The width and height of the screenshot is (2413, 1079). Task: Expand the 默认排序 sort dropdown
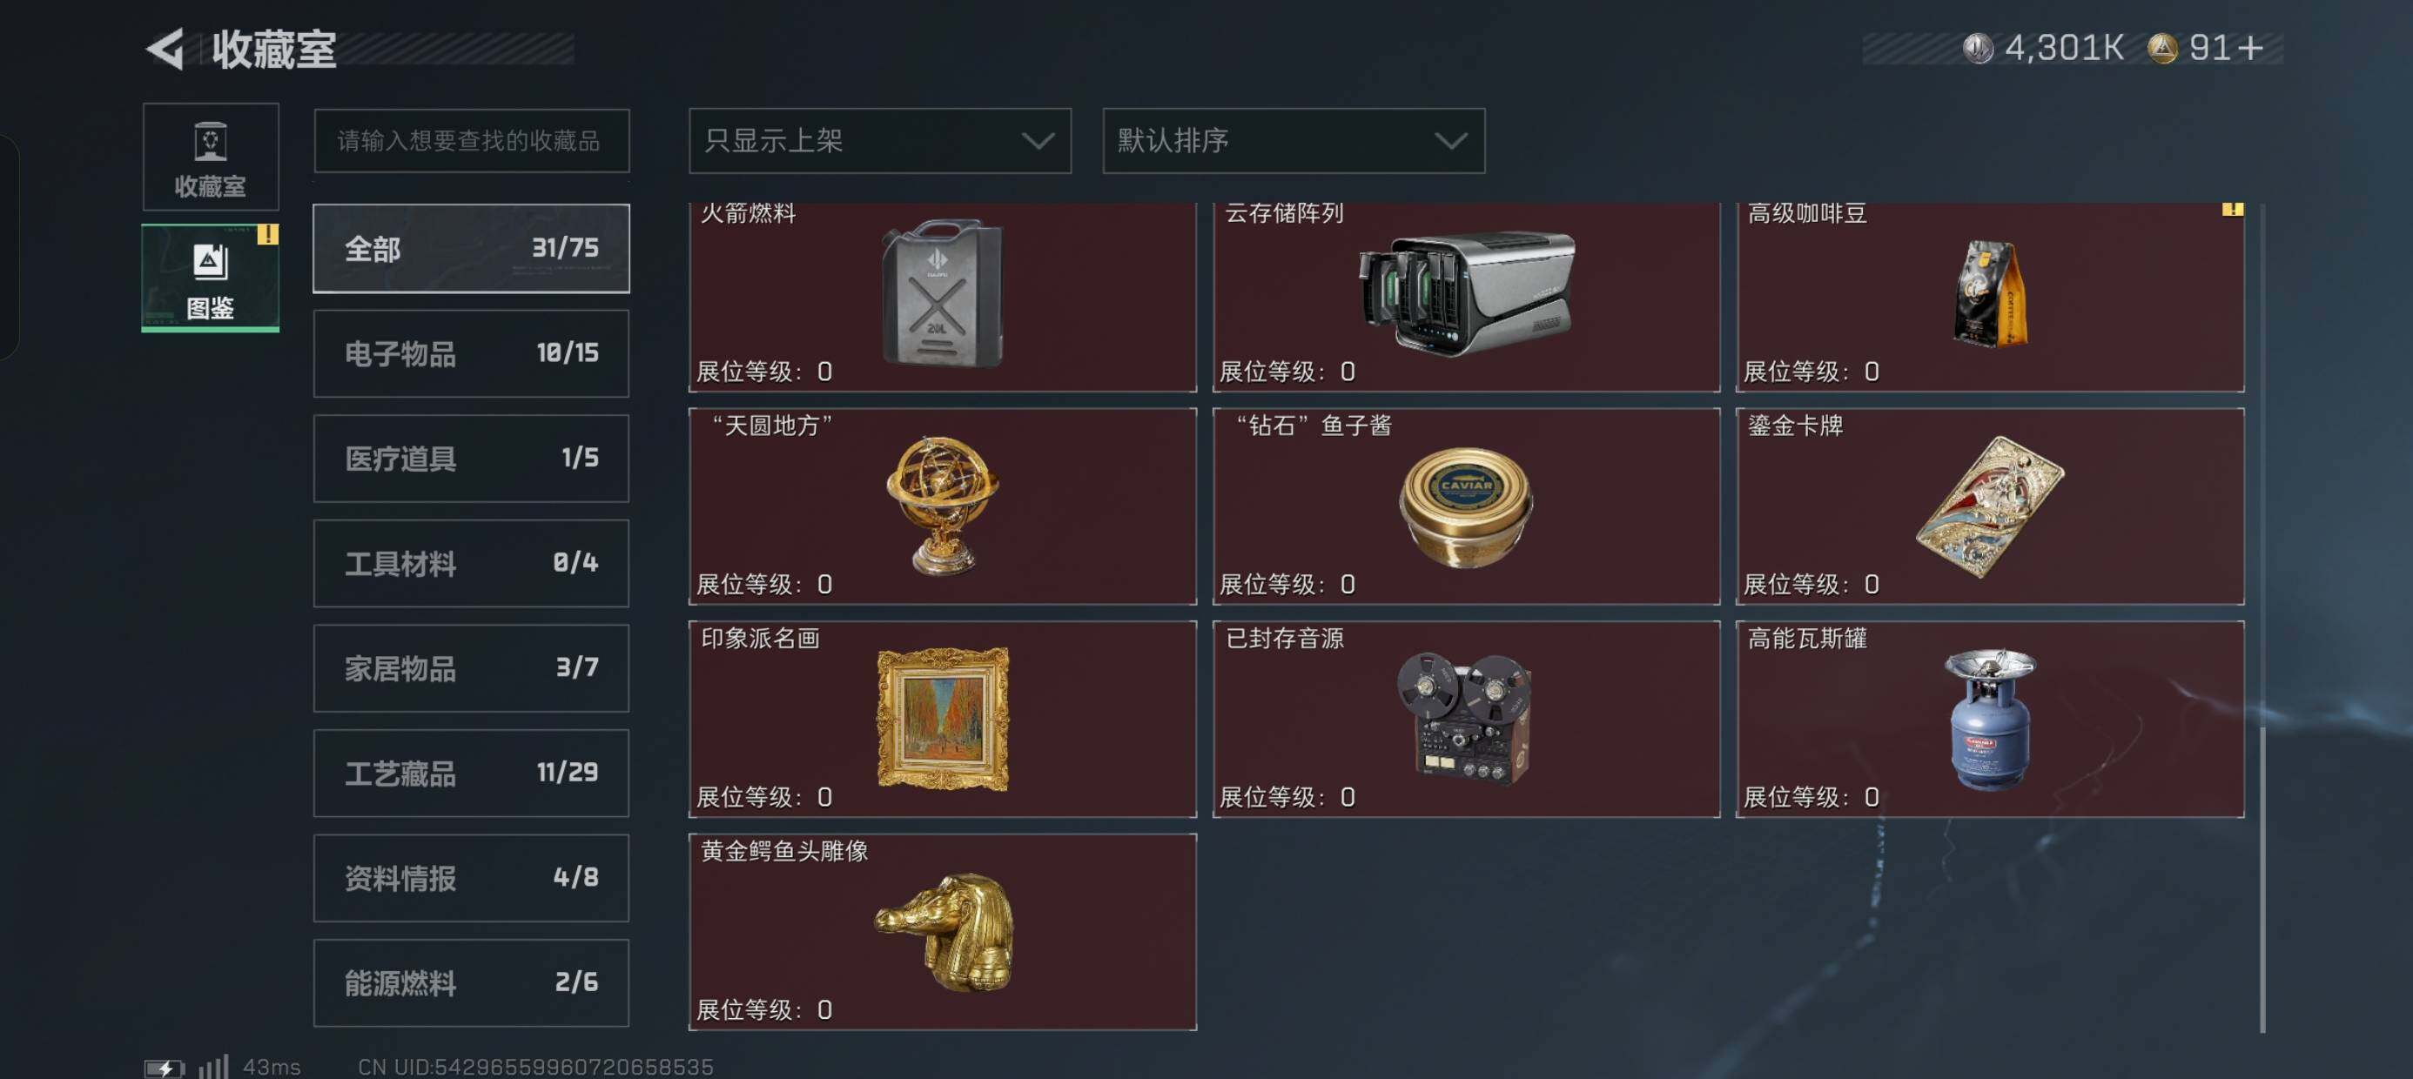click(1293, 140)
